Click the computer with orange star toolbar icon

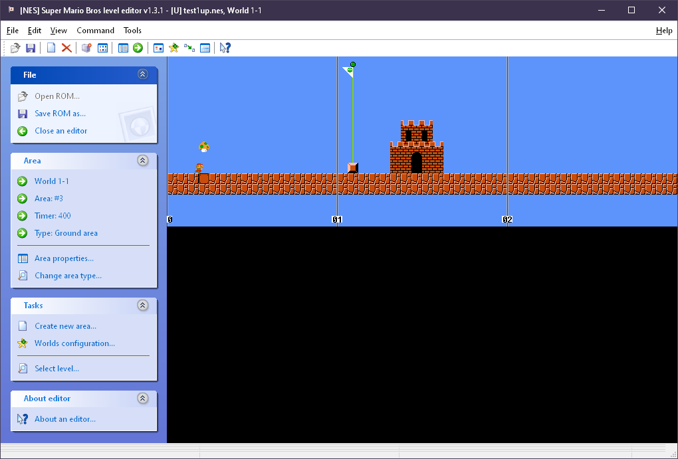point(87,48)
